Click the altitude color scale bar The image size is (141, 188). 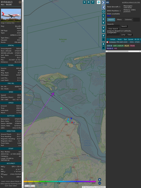(x=60, y=182)
